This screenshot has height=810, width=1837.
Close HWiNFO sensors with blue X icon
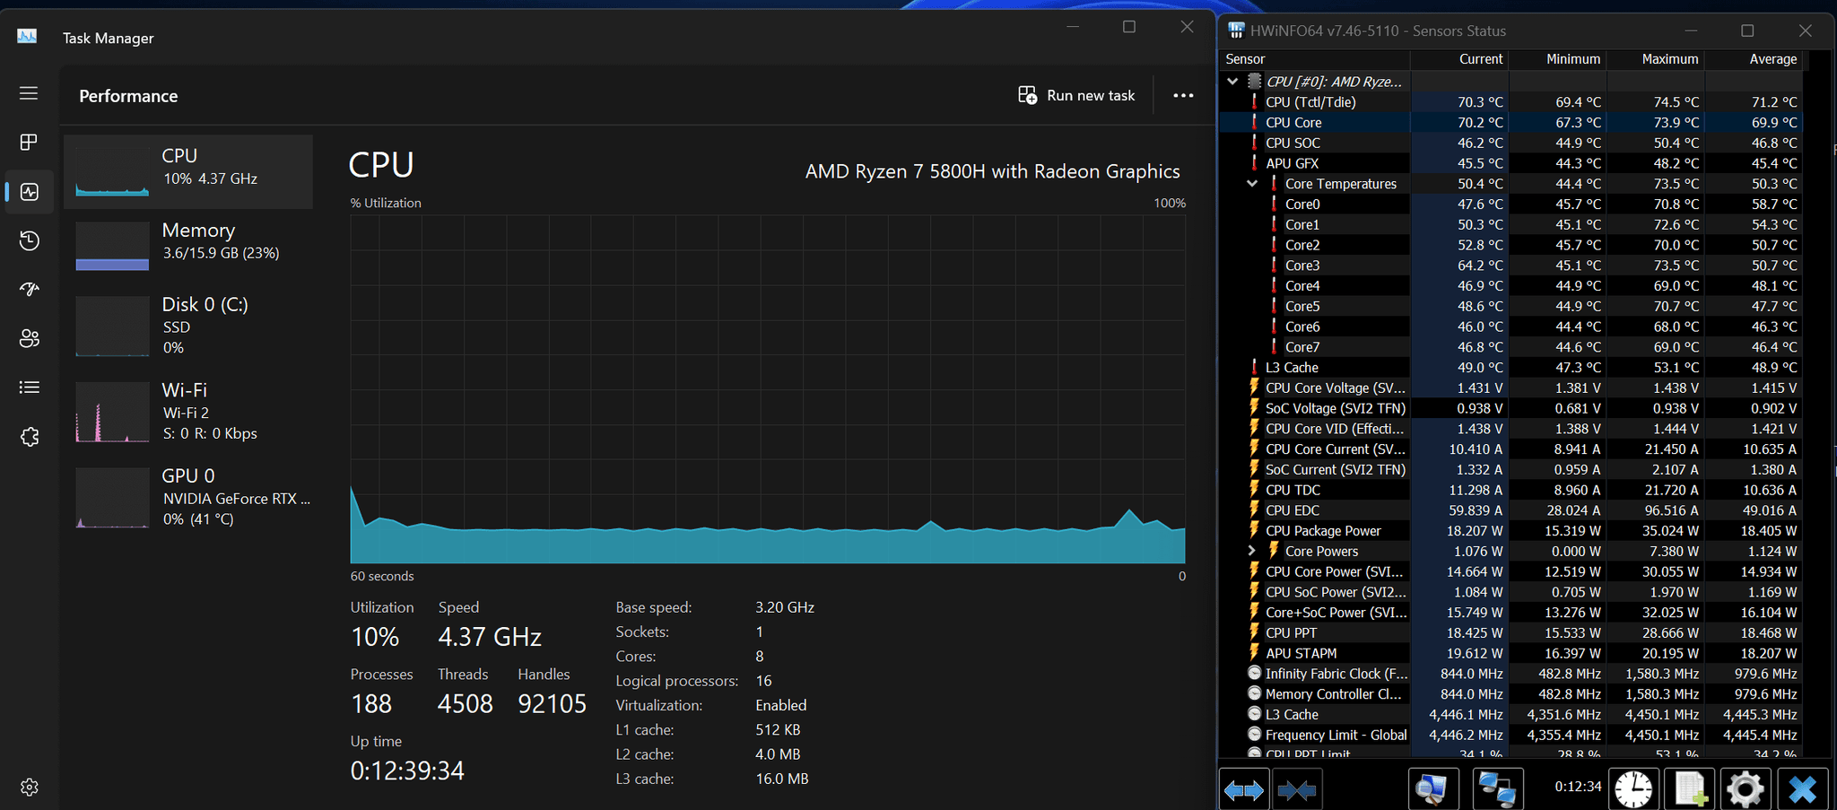point(1802,789)
